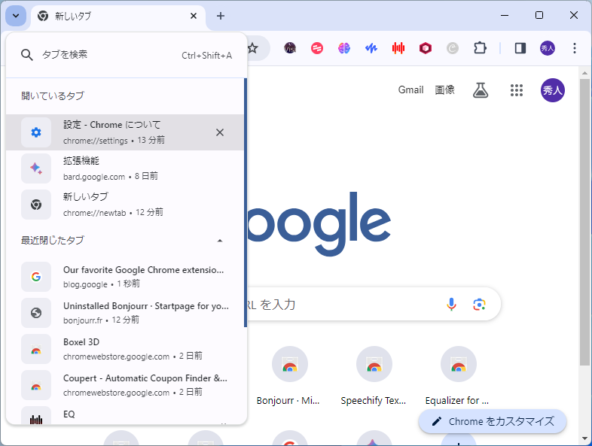592x446 pixels.
Task: Click the chrome://settings URL text
Action: [96, 141]
